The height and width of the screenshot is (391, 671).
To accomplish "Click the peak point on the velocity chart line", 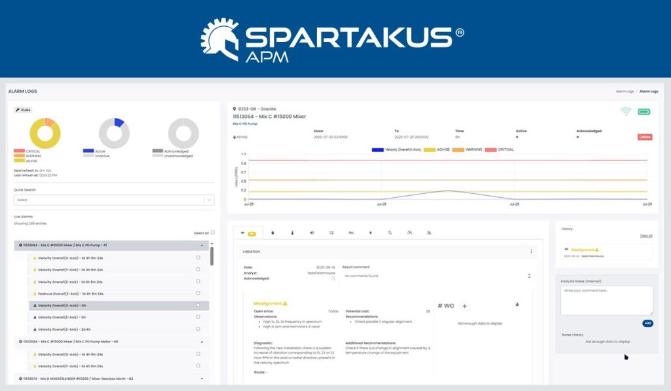I will pos(448,191).
